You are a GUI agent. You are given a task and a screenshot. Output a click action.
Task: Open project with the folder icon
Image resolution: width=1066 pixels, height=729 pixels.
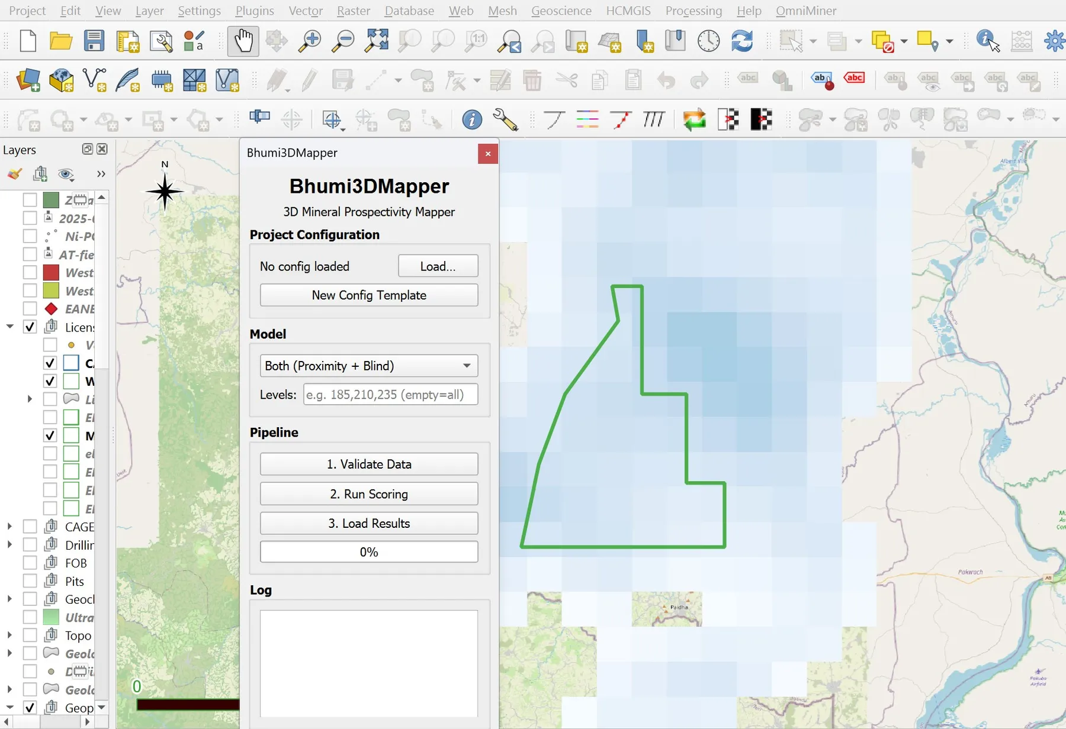[60, 41]
